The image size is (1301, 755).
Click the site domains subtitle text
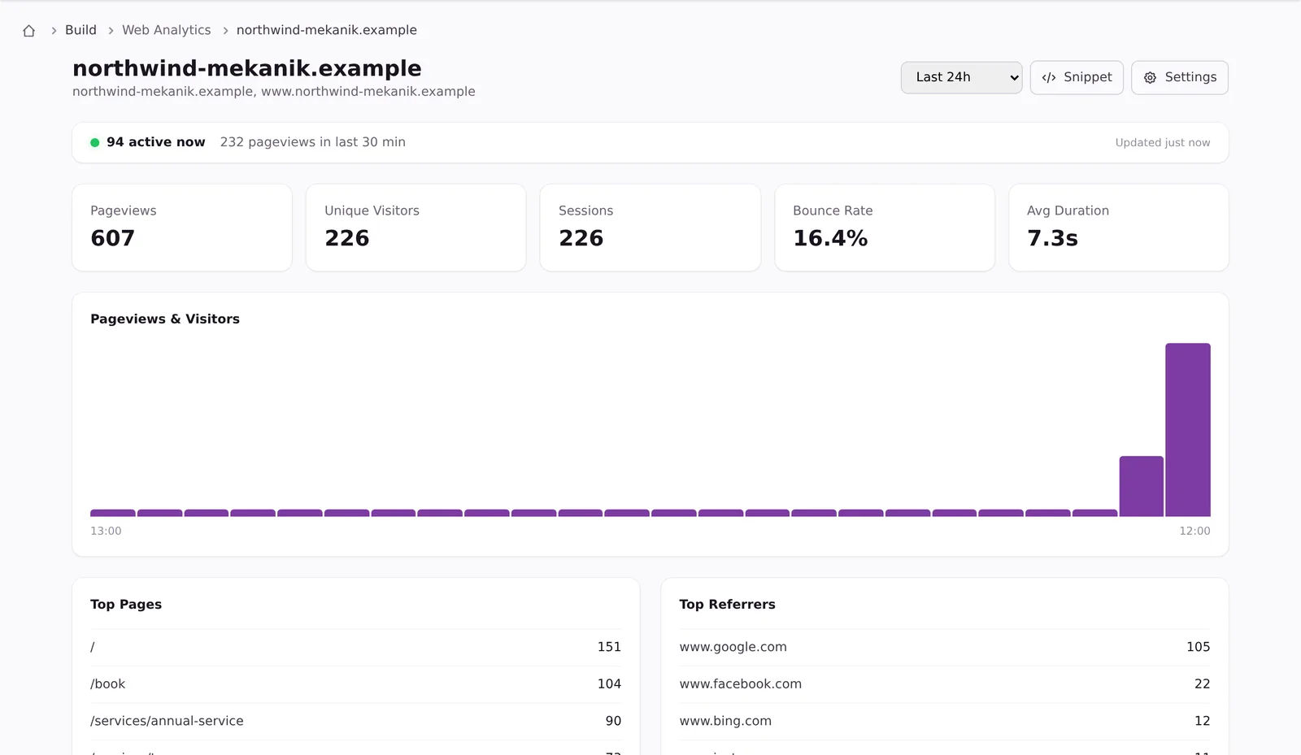273,91
